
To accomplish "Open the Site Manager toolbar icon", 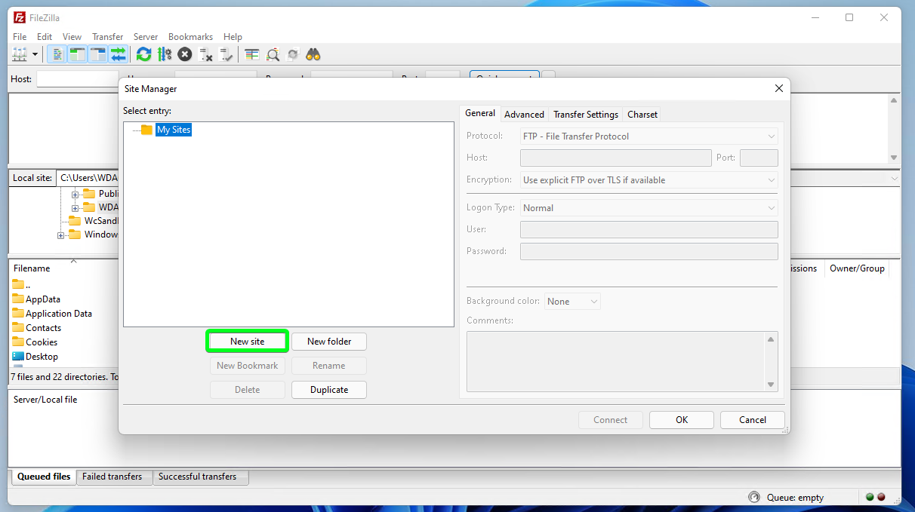I will (x=20, y=54).
